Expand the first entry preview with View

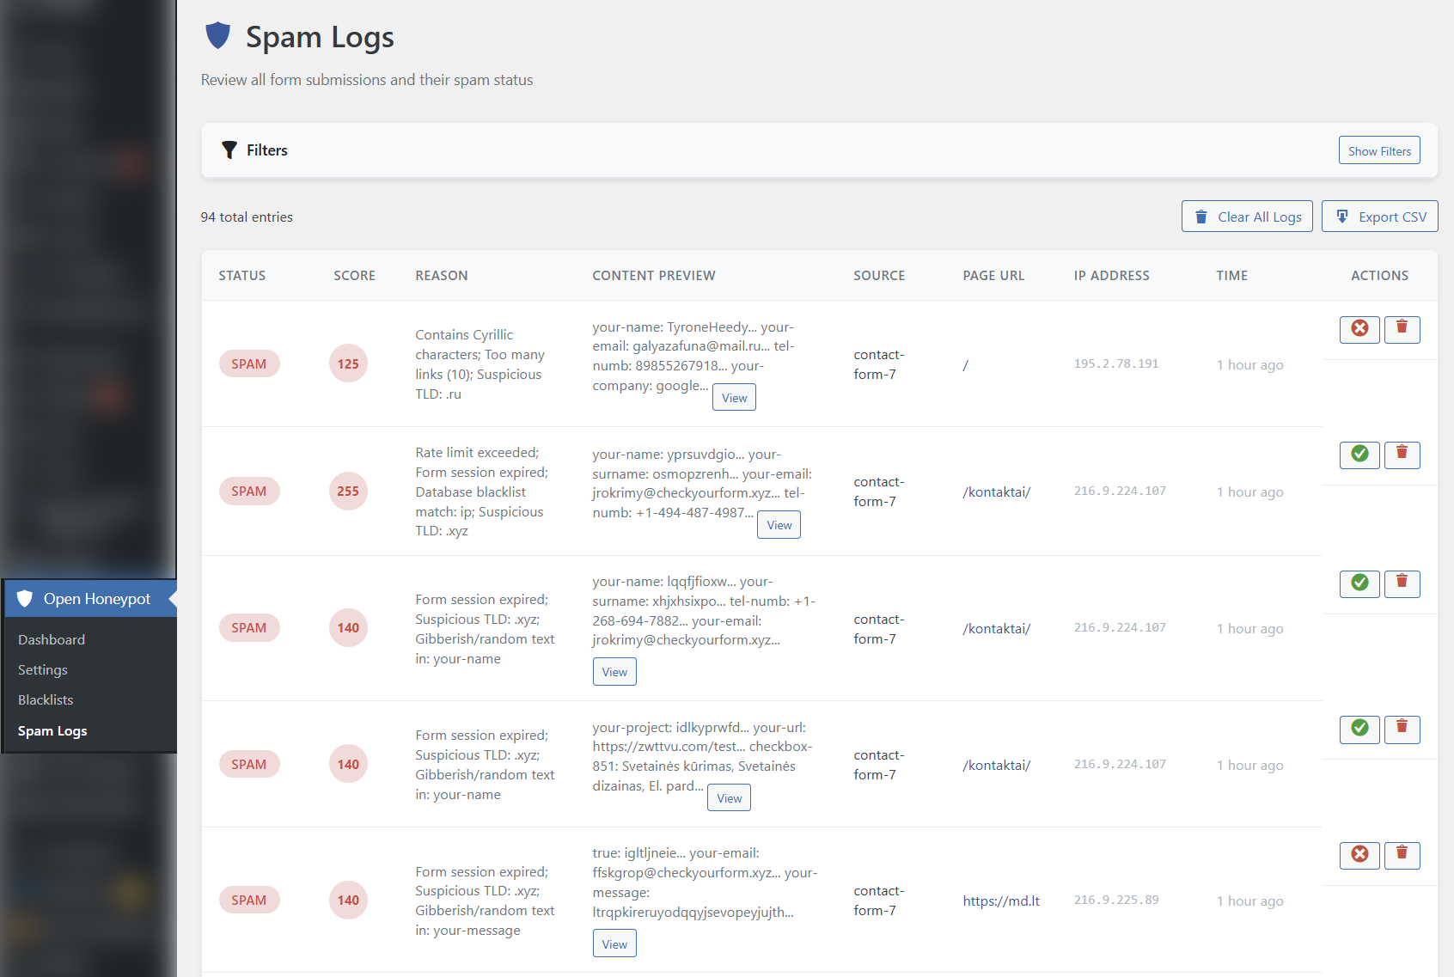click(x=733, y=396)
